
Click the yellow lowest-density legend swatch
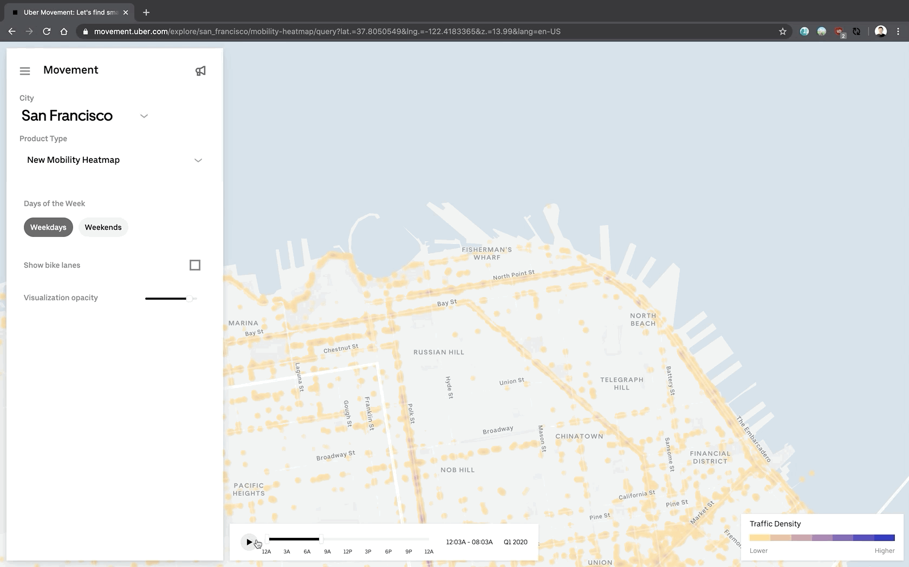(x=760, y=538)
